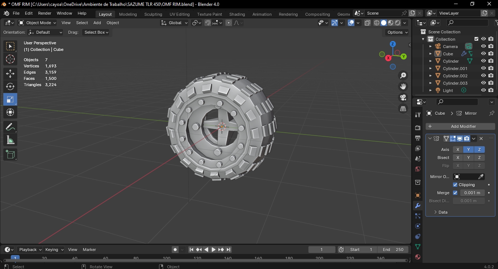Click the eyedropper in Mirror Object field
The width and height of the screenshot is (498, 269).
click(481, 177)
